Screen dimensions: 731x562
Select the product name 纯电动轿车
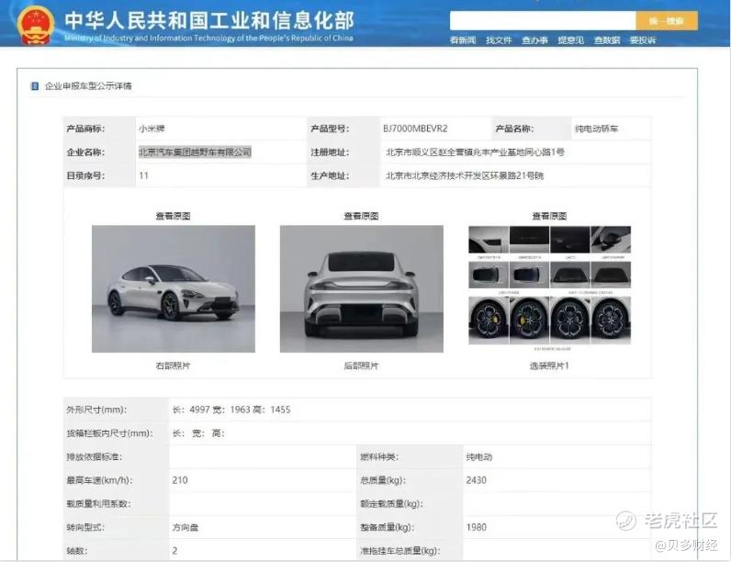pos(596,129)
